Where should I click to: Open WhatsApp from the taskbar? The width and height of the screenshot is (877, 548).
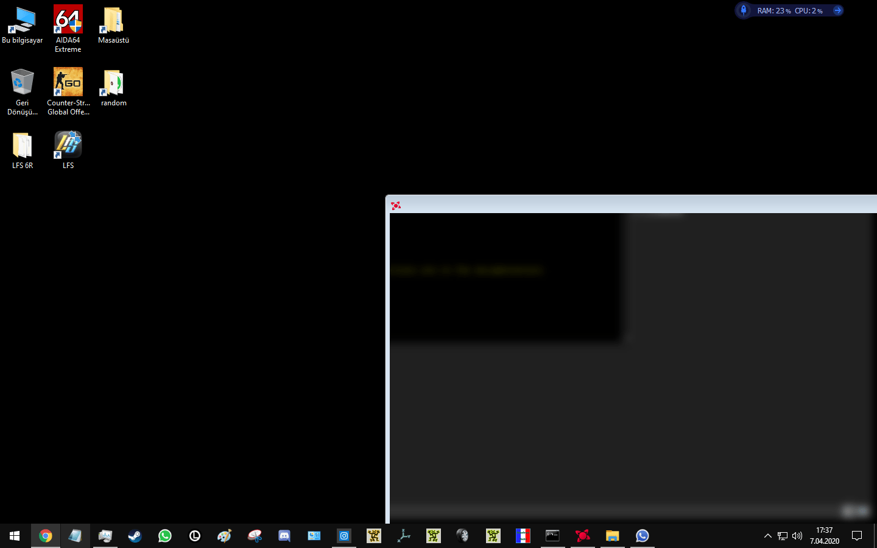(164, 536)
